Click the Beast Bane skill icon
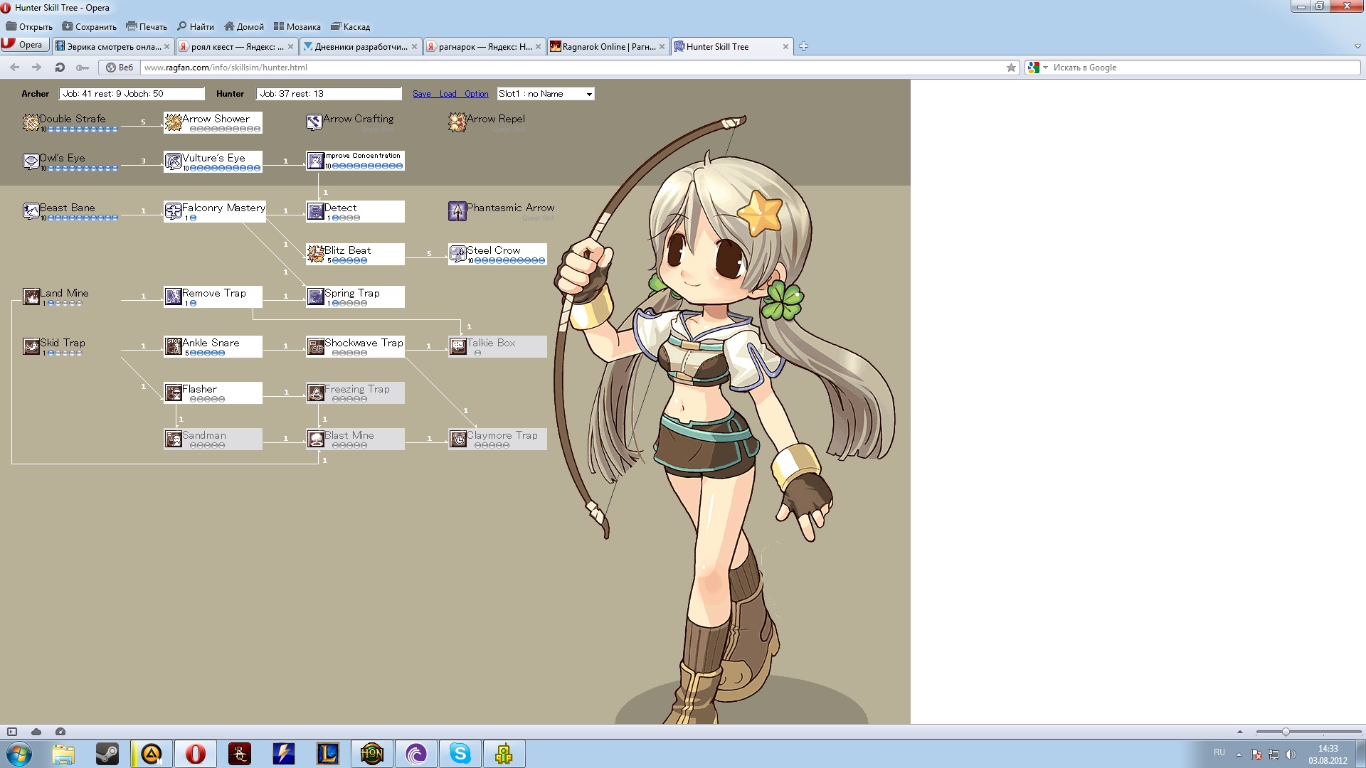1366x768 pixels. (x=31, y=211)
